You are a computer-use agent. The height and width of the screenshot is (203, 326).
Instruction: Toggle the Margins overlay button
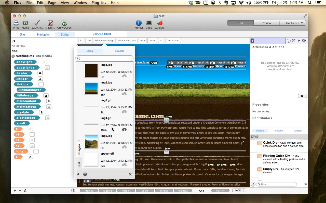(x=126, y=191)
